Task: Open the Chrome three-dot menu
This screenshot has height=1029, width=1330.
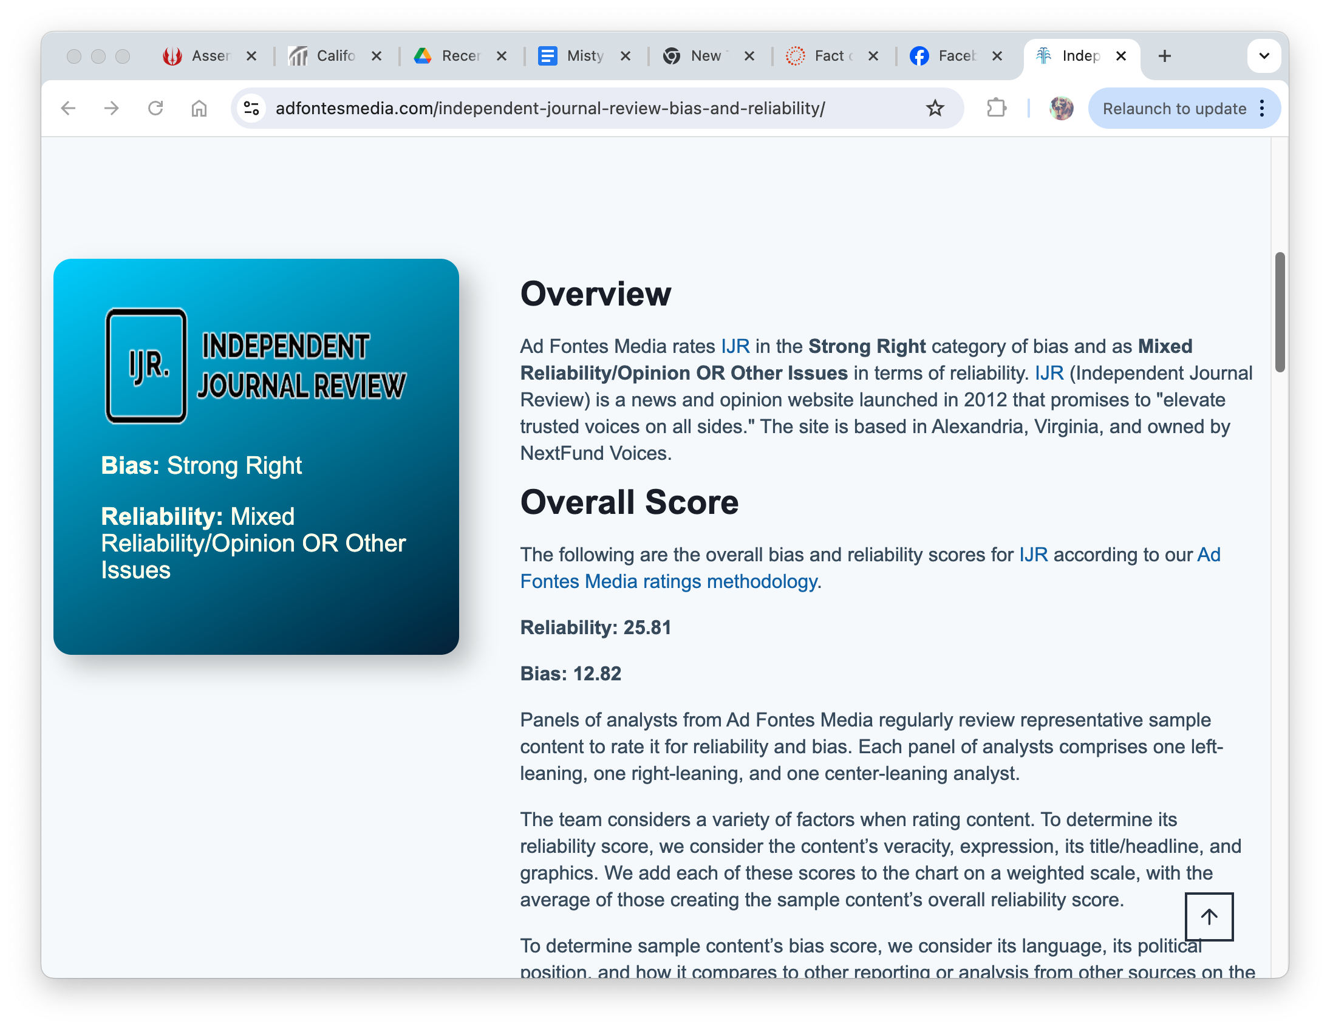Action: pos(1263,109)
